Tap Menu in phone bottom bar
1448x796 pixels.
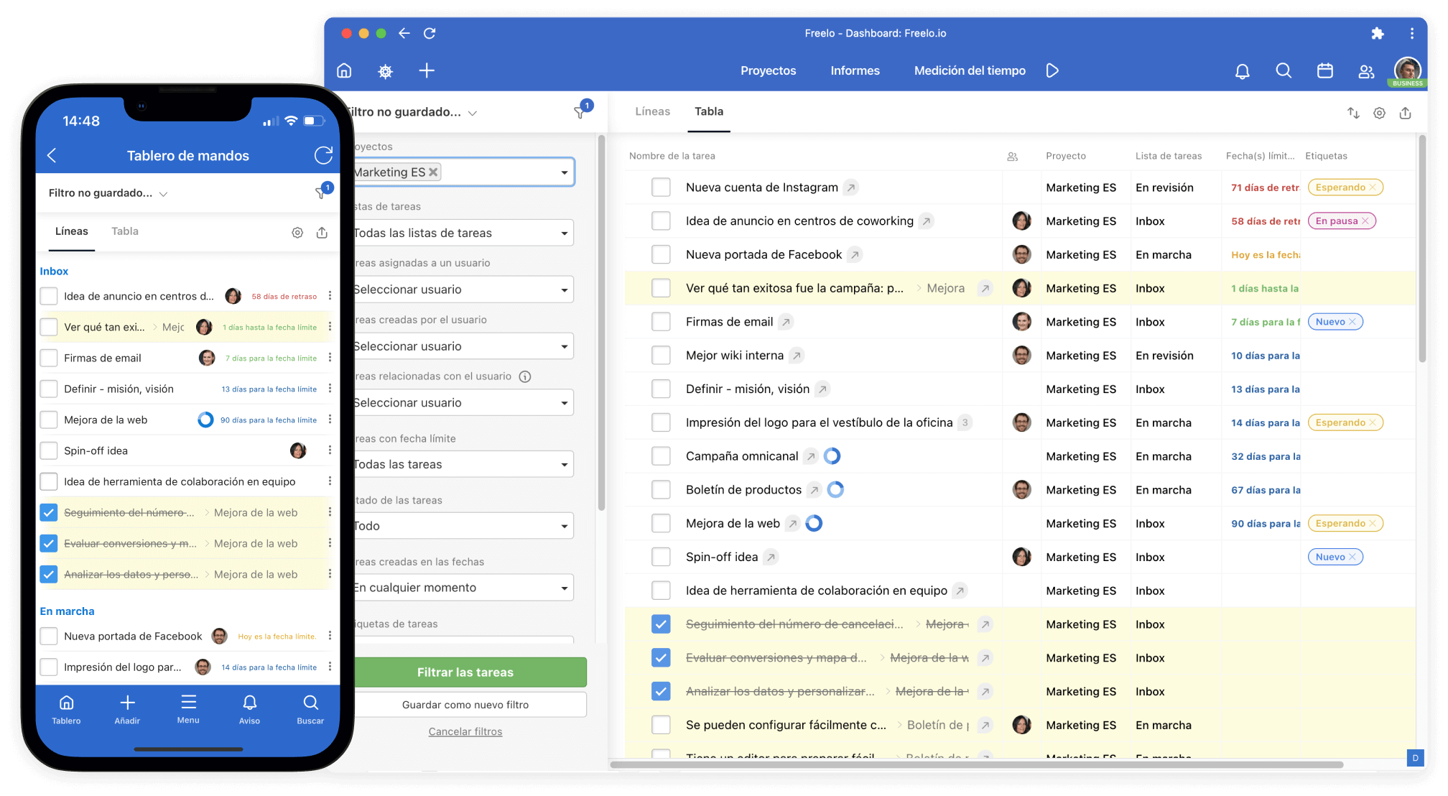tap(188, 709)
